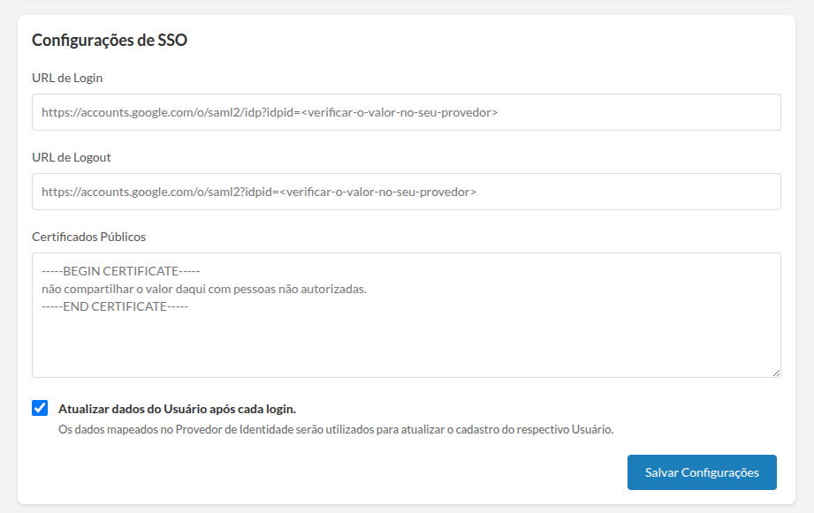Image resolution: width=814 pixels, height=513 pixels.
Task: Click the 'Atualizar dados do Usuário após cada login' label
Action: 177,409
